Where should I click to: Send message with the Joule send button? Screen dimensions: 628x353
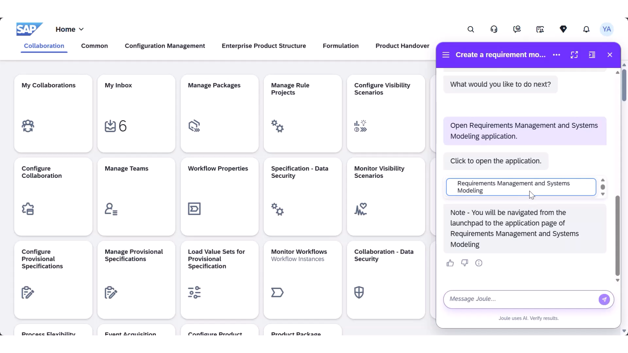604,299
